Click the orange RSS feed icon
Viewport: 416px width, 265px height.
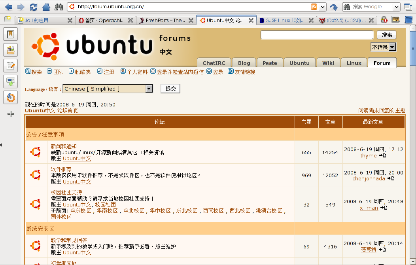tap(314, 7)
